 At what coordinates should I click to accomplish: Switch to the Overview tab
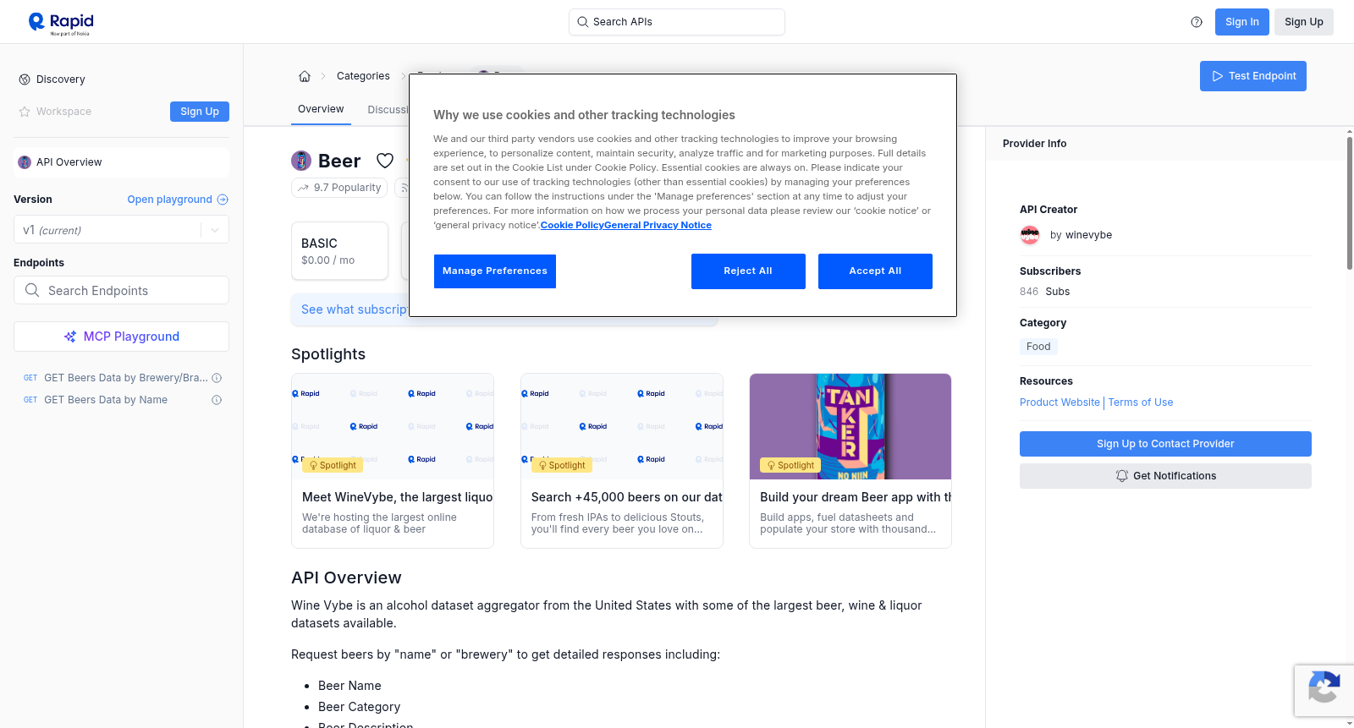[x=321, y=109]
